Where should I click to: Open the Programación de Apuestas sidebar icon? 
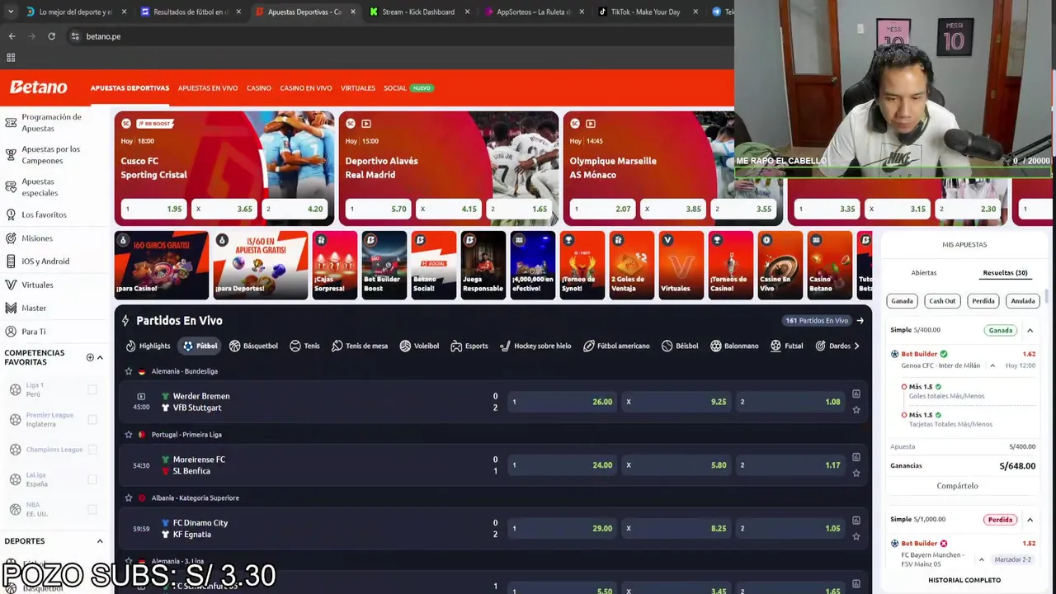click(x=11, y=123)
